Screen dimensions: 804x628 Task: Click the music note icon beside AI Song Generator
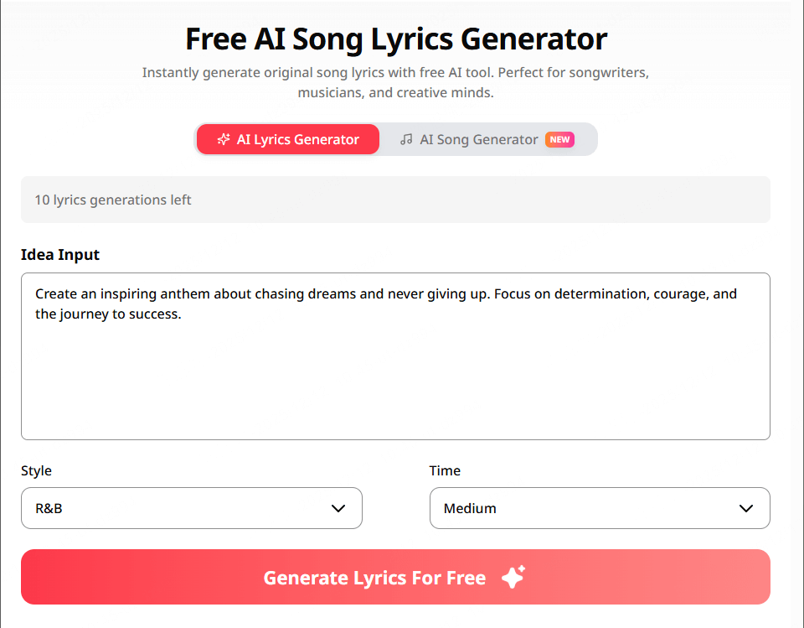pos(406,140)
